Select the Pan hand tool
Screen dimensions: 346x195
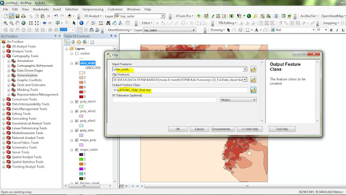(x=17, y=23)
